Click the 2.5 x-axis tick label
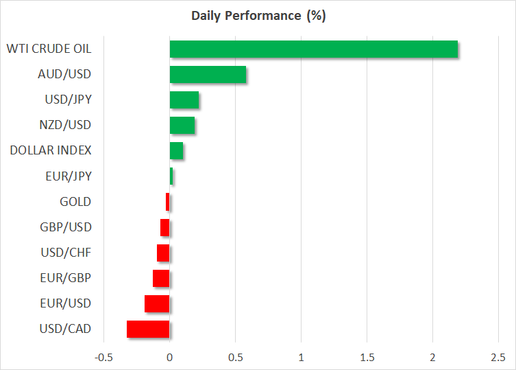The height and width of the screenshot is (370, 516). tap(497, 358)
